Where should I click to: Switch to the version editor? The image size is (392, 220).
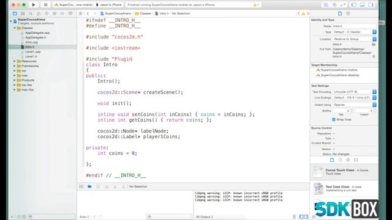(343, 5)
